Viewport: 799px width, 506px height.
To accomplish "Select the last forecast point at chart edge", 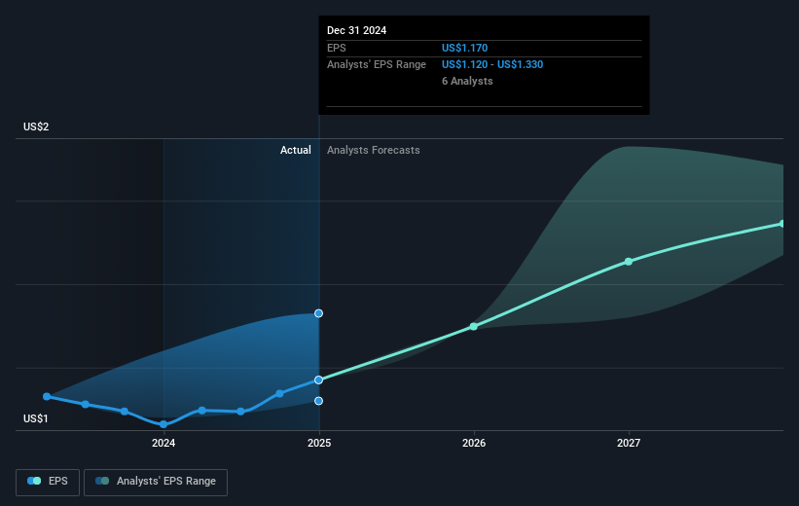I will tap(782, 224).
